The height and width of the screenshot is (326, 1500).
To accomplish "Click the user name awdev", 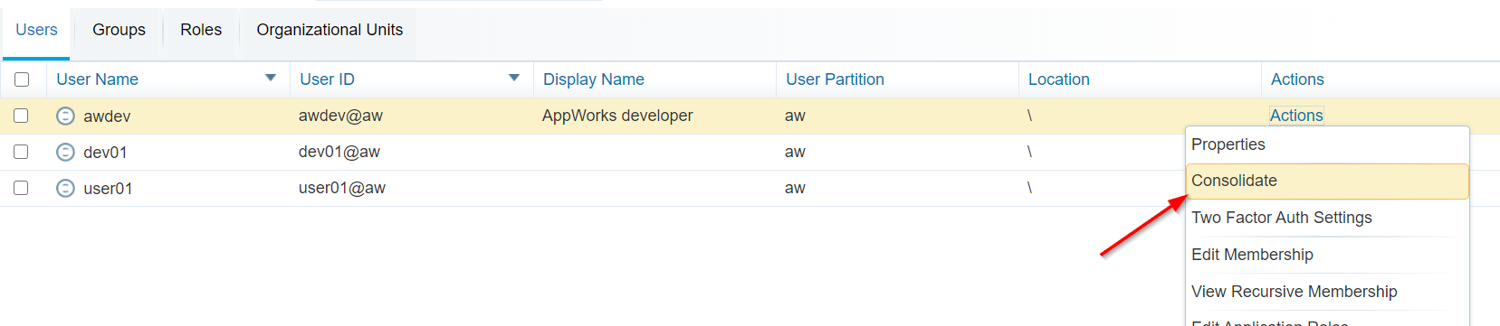I will tap(107, 116).
